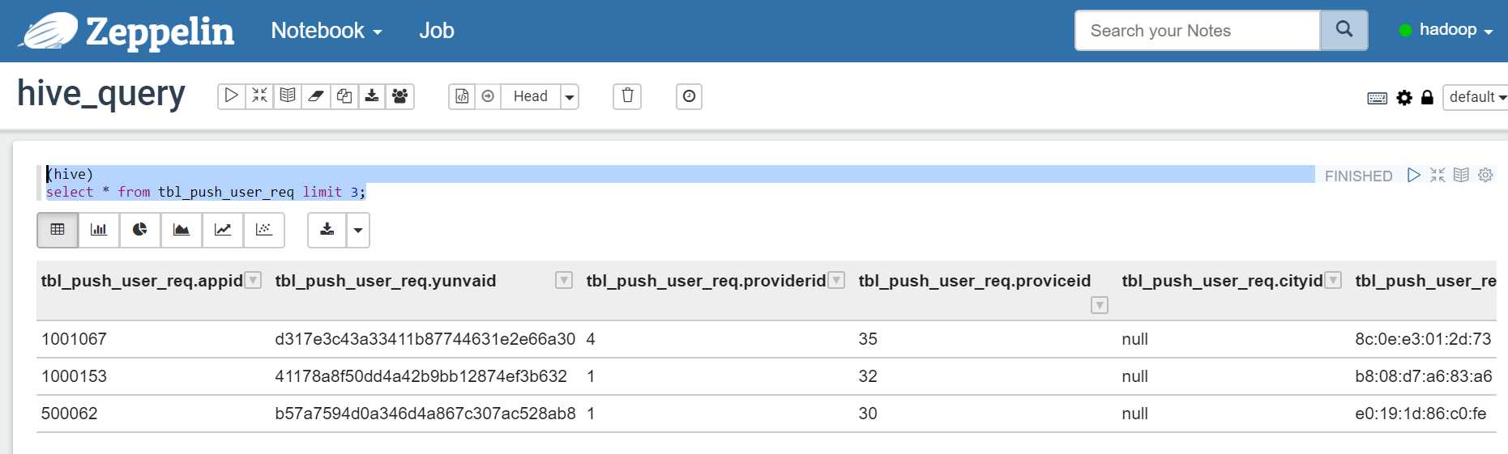This screenshot has height=454, width=1508.
Task: Expand download format dropdown arrow
Action: [x=358, y=230]
